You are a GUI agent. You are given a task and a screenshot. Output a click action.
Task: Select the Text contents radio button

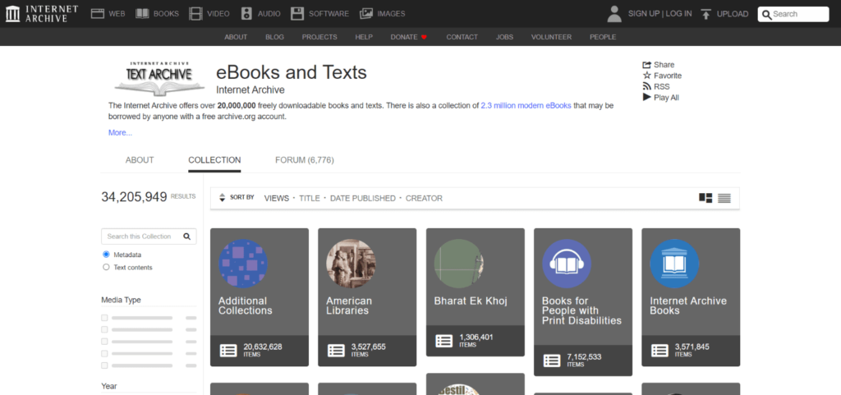point(106,268)
